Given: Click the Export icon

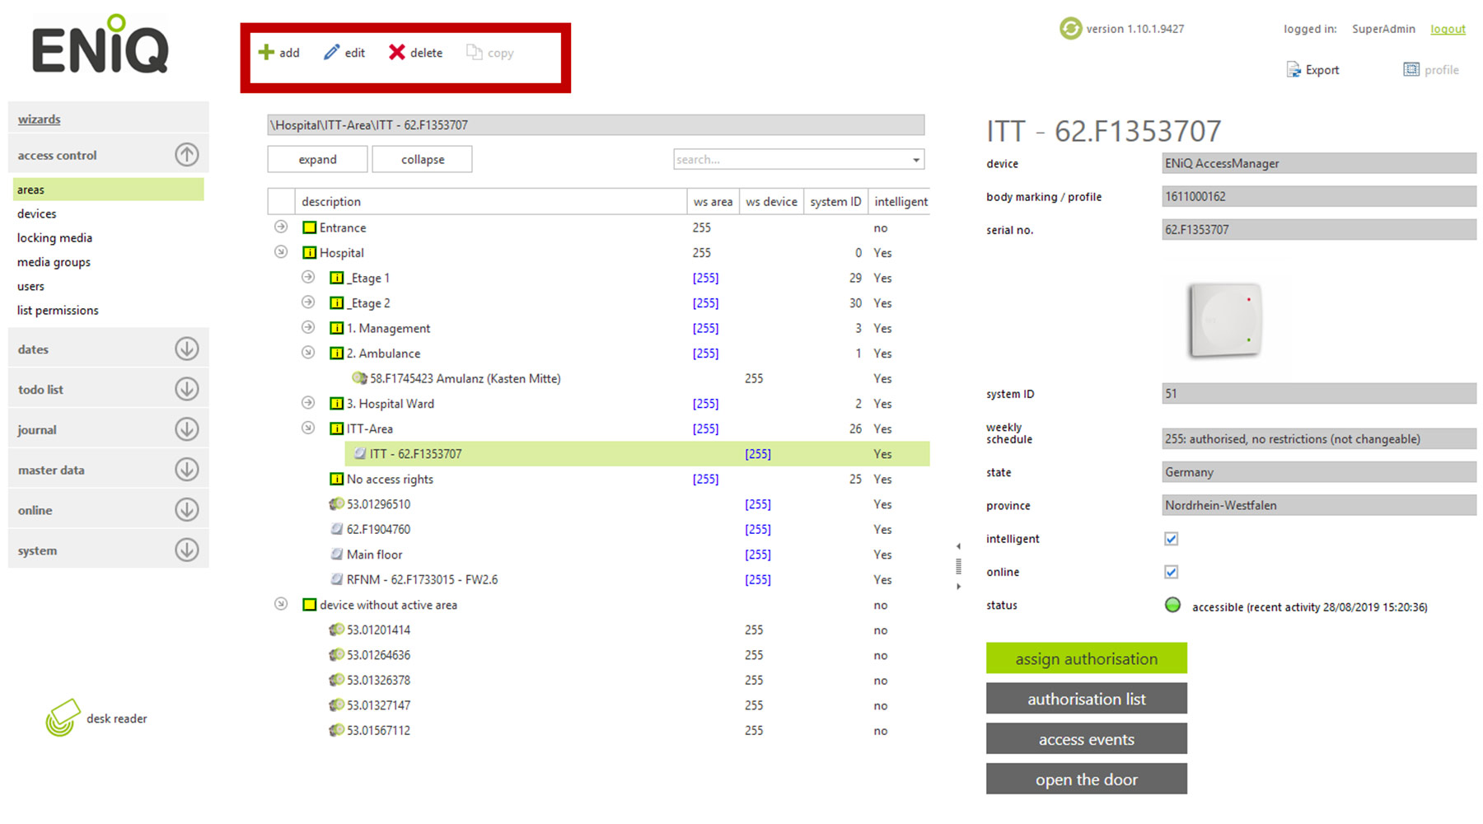Looking at the screenshot, I should click(1294, 70).
